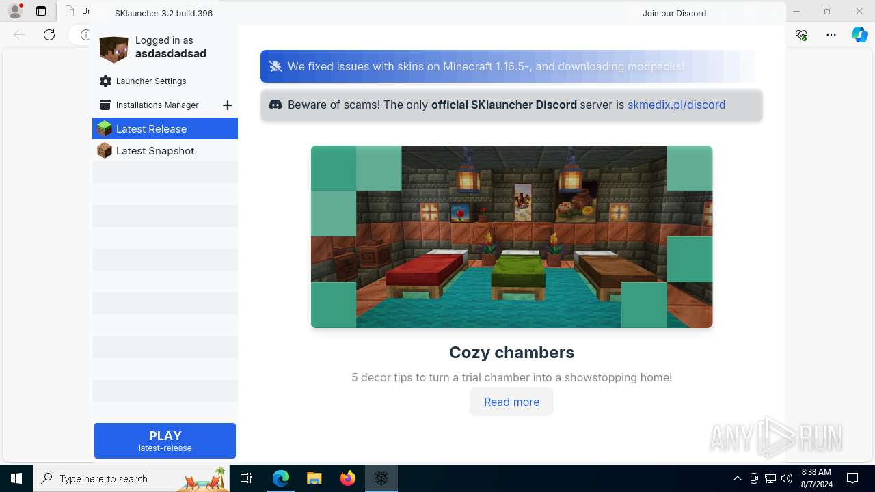Open File Explorer from the taskbar
Image resolution: width=875 pixels, height=492 pixels.
(314, 478)
